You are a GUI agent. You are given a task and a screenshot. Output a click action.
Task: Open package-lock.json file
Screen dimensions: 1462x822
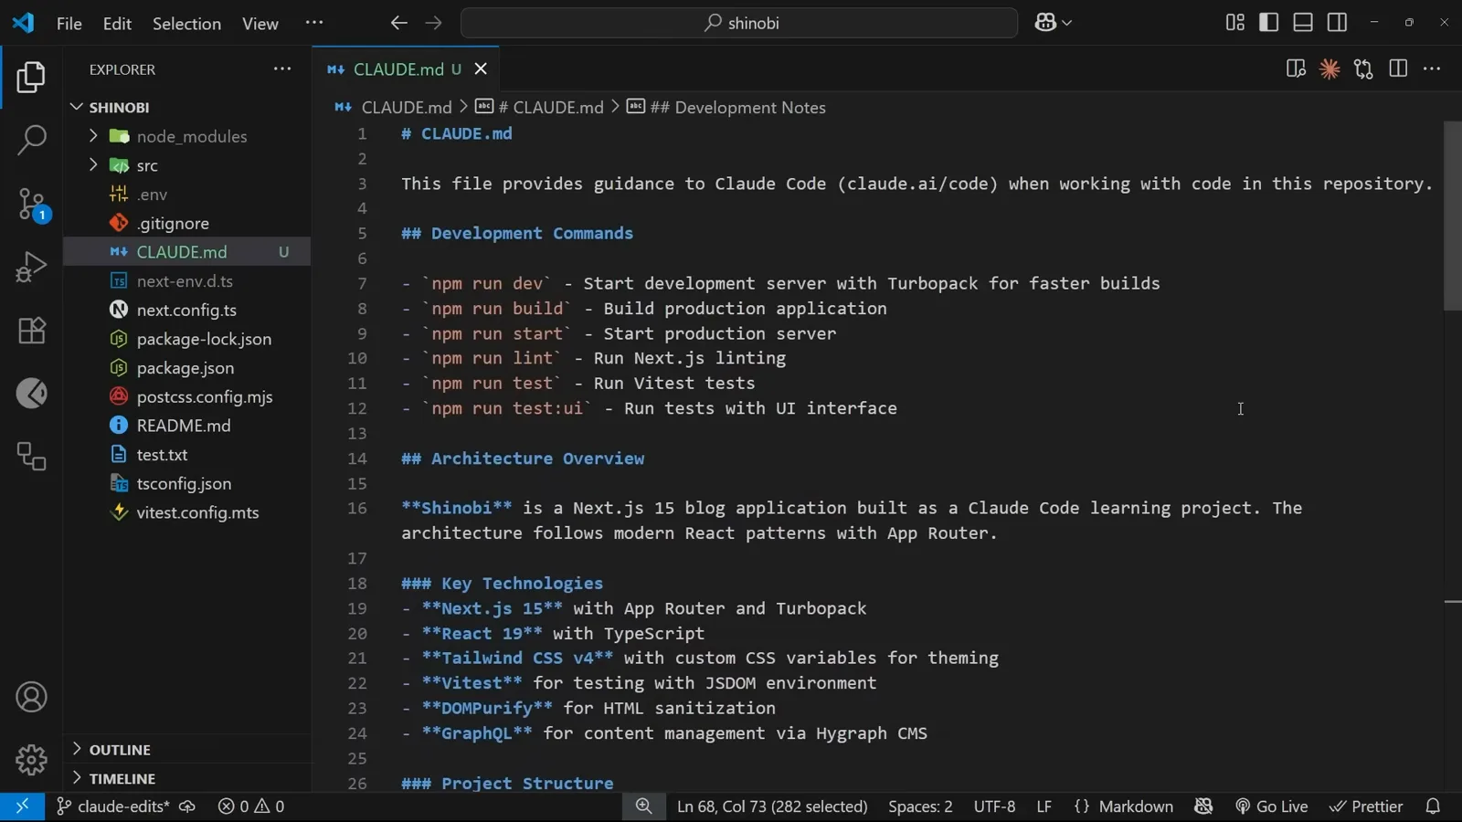[x=187, y=339]
